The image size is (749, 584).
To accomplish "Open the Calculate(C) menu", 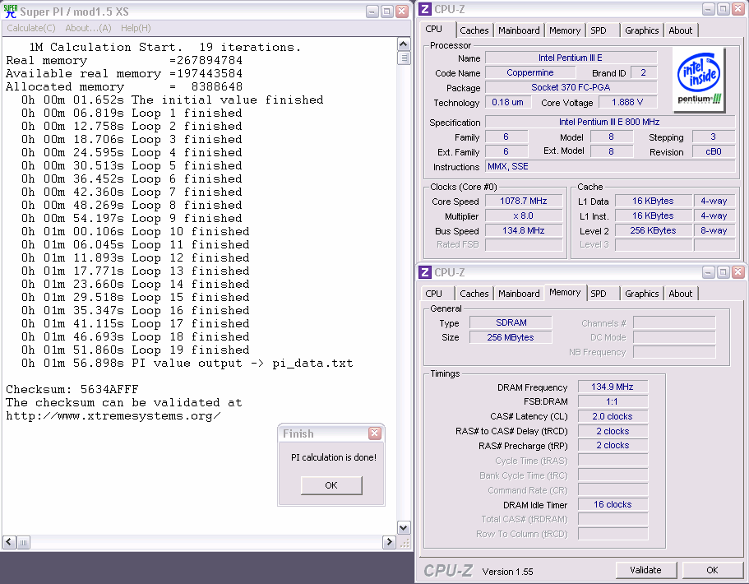I will (x=31, y=28).
